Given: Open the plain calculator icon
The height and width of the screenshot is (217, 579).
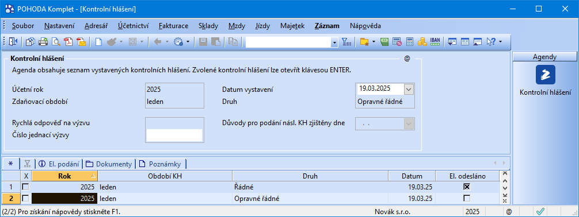Looking at the screenshot, I should tap(410, 42).
